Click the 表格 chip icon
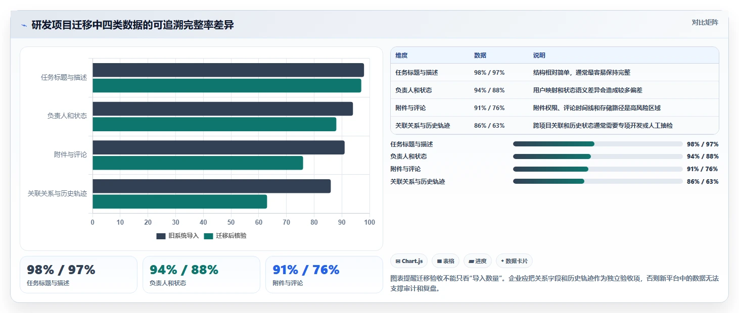Screen dimensions: 739x313 (x=439, y=261)
